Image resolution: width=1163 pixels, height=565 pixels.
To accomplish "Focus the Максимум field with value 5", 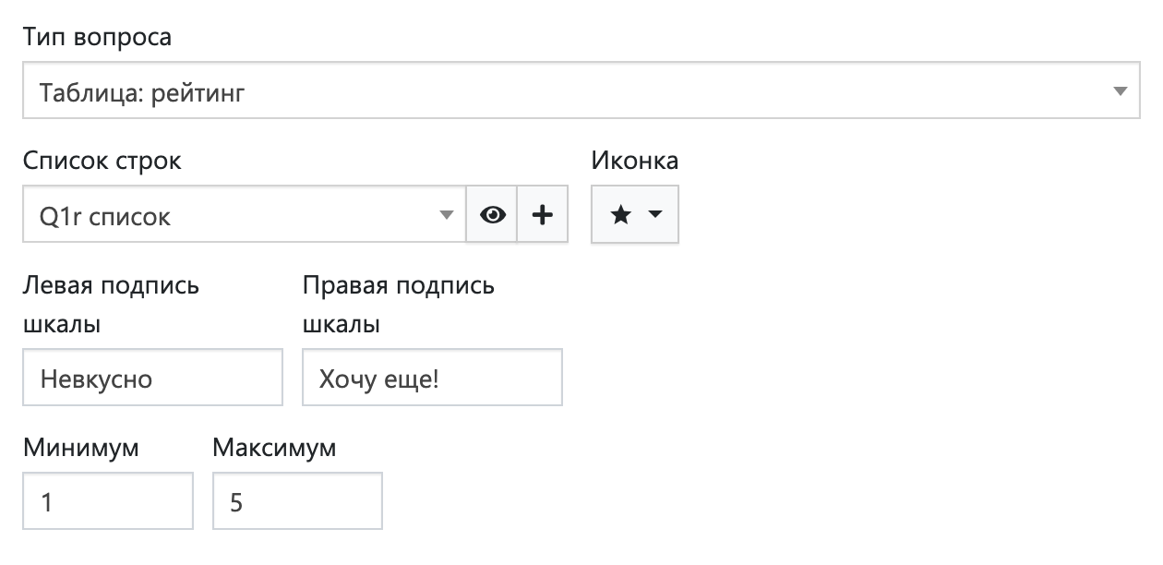I will click(297, 501).
